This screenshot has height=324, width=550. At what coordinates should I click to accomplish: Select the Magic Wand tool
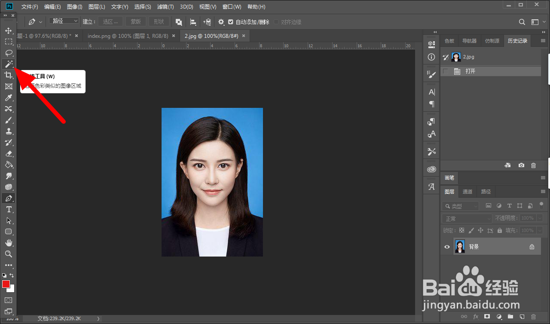(x=8, y=64)
